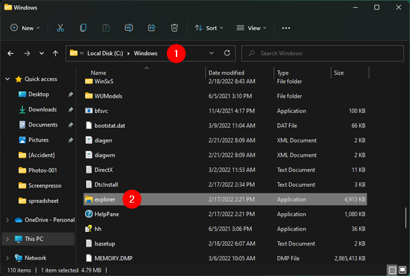410x276 pixels.
Task: Select the bootstat.dat file
Action: click(x=110, y=125)
